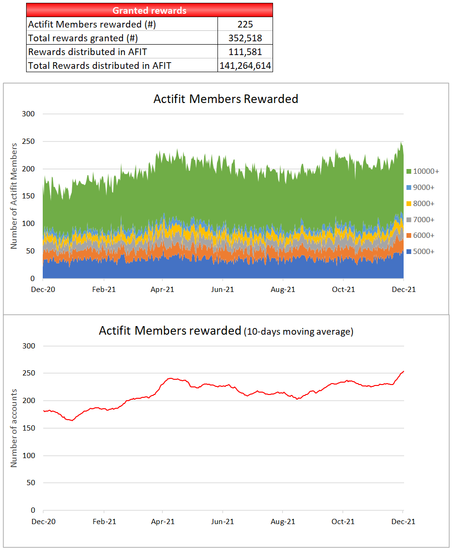Click the 'Total rewards granted (#)' row label

[x=83, y=38]
